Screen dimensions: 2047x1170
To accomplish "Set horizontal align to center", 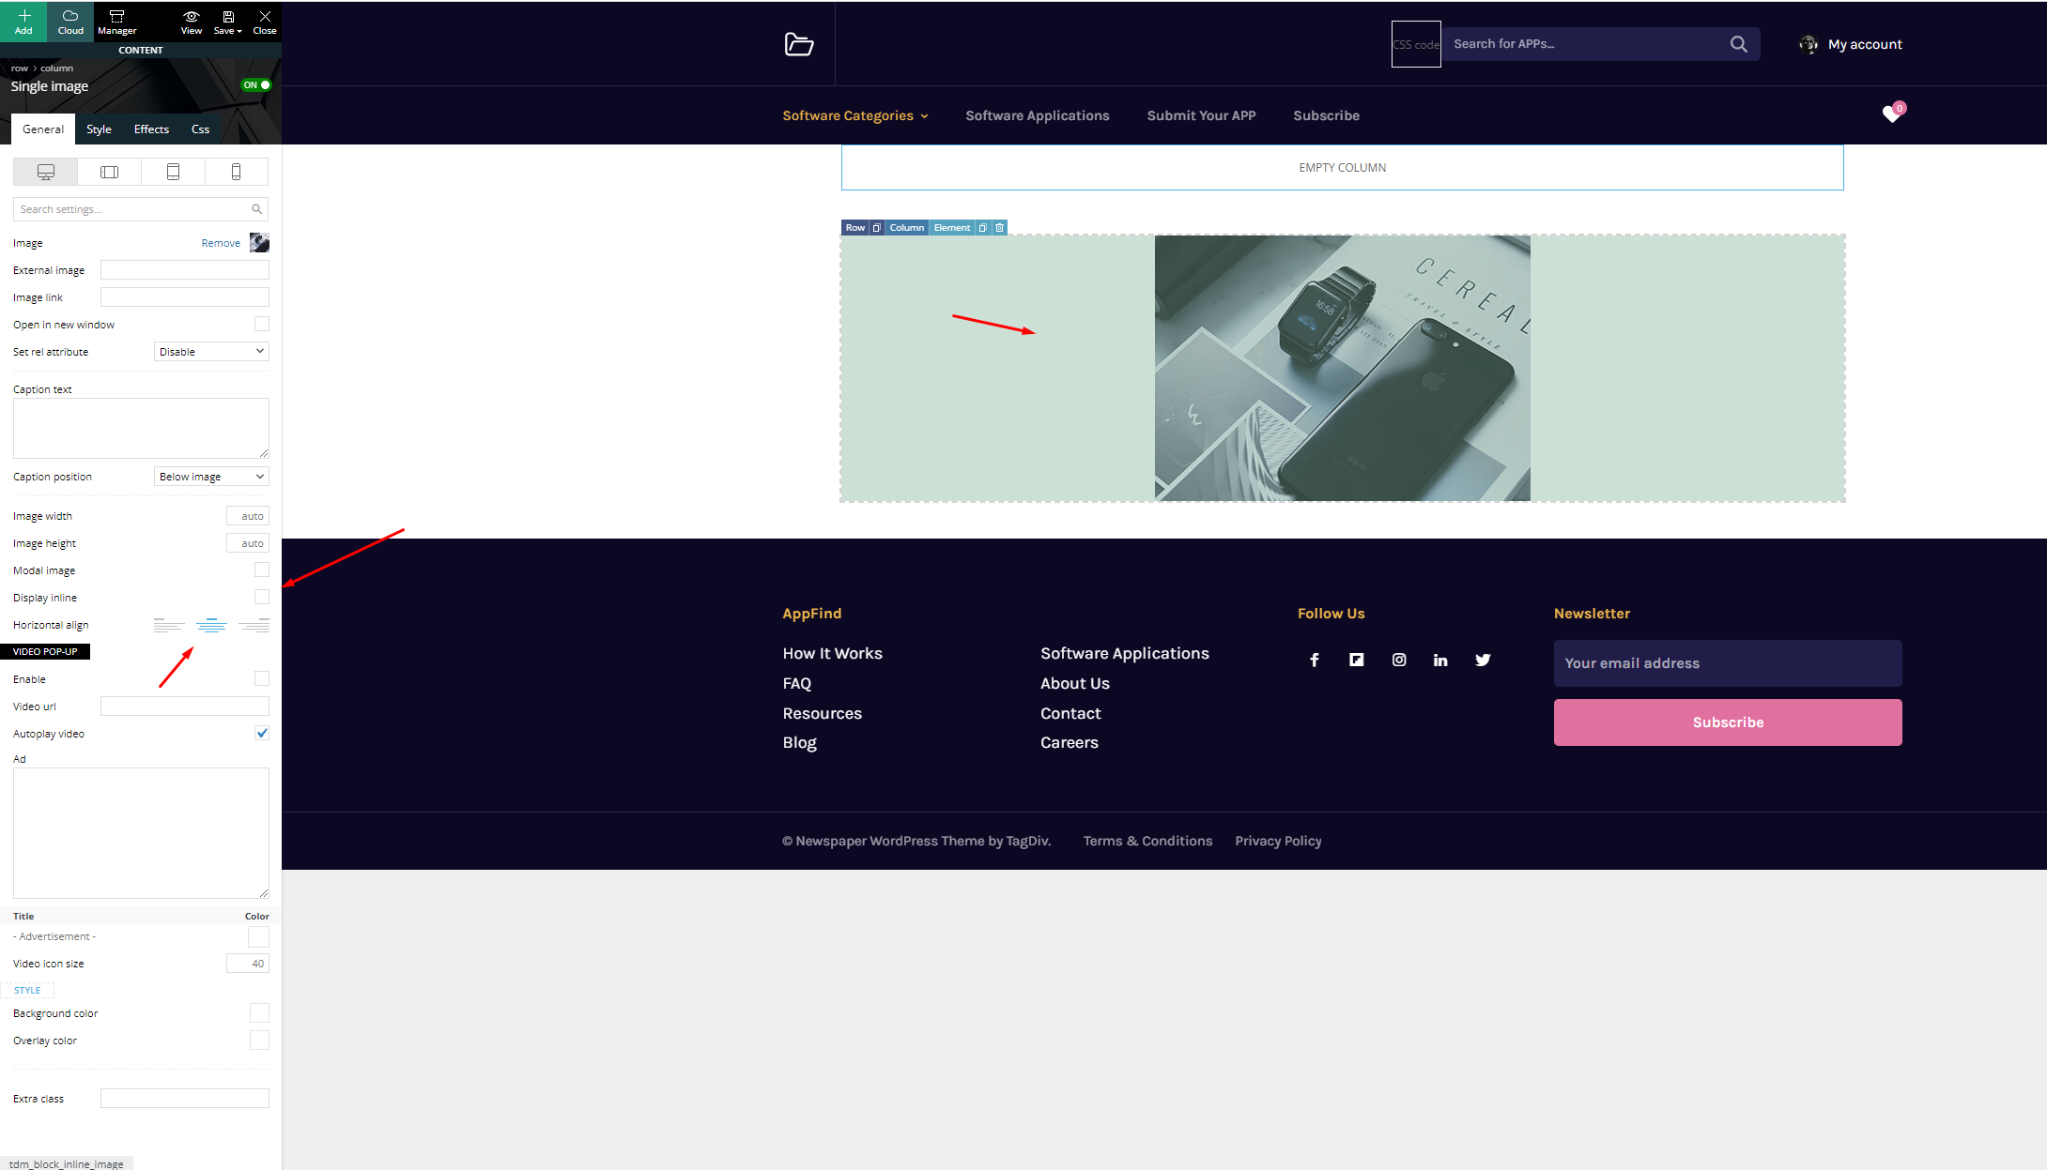I will pyautogui.click(x=211, y=625).
